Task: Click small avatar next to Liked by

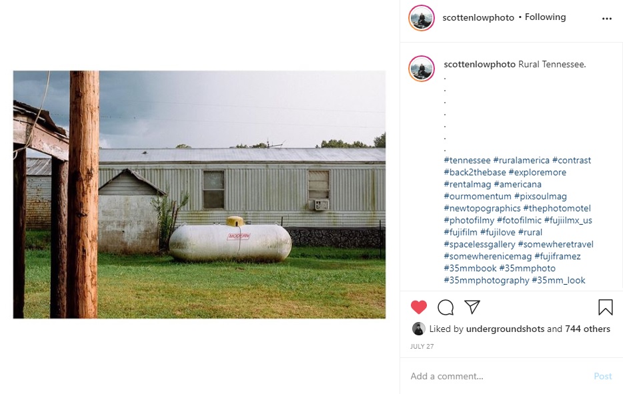Action: (x=418, y=329)
